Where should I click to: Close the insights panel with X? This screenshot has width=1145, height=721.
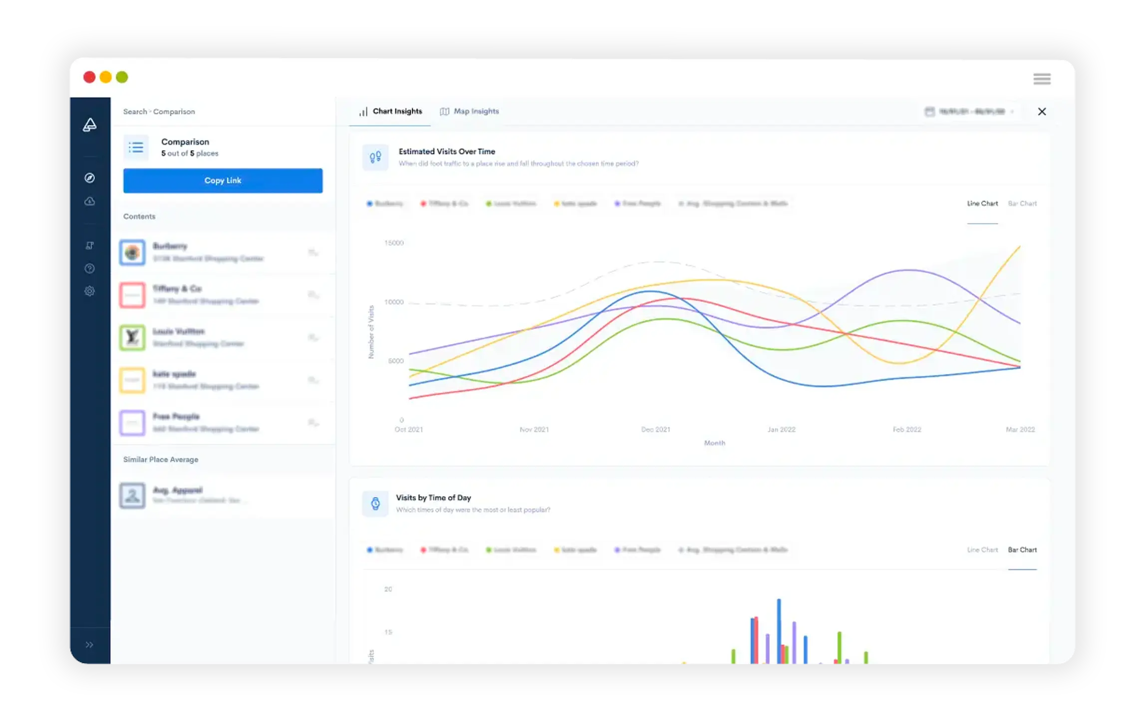1042,112
